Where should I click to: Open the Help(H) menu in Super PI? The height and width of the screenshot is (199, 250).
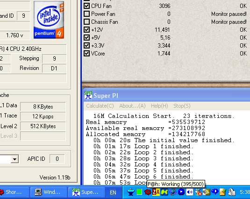click(x=159, y=106)
